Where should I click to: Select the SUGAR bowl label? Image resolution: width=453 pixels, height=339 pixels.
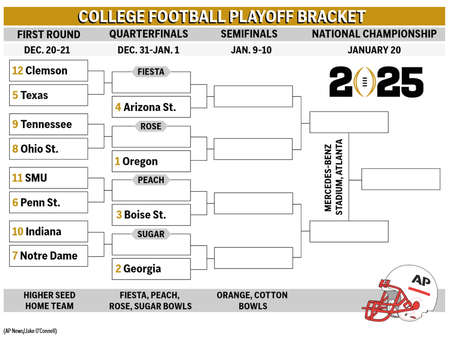tap(151, 234)
